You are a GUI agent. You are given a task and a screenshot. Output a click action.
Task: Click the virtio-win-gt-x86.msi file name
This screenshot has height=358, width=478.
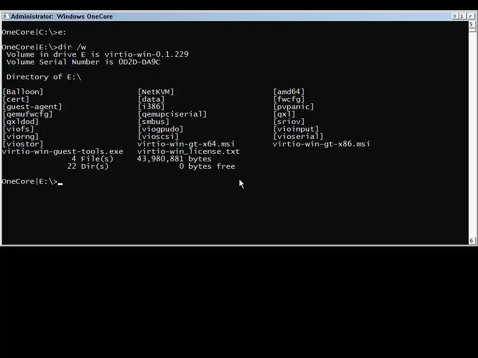[x=321, y=144]
